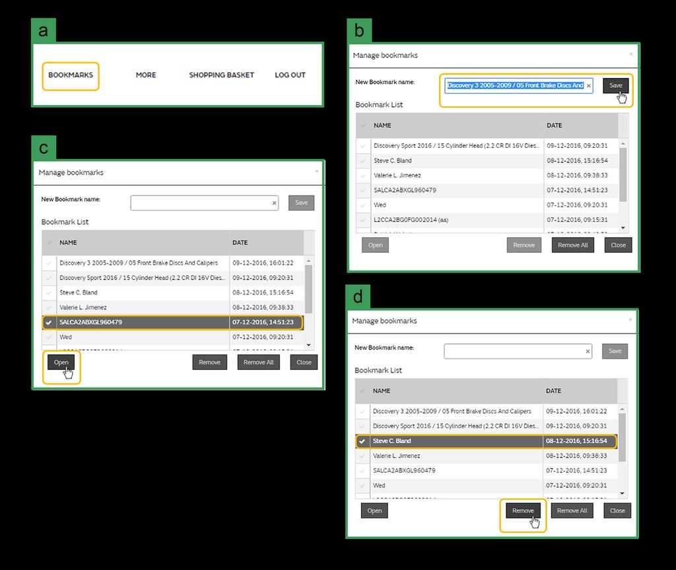Screen dimensions: 676x570
Task: Click Save button in panel b
Action: [616, 85]
